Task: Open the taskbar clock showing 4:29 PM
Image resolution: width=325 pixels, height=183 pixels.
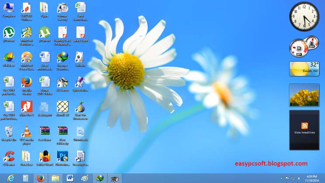Action: 312,179
